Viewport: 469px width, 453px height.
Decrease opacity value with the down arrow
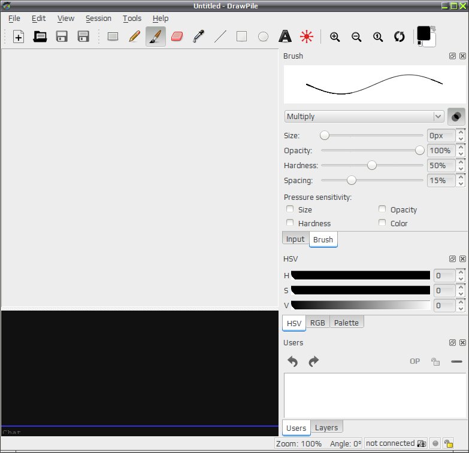461,154
